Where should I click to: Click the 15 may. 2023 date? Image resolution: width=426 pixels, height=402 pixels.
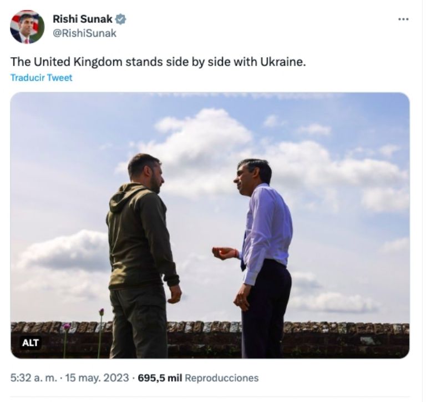97,378
